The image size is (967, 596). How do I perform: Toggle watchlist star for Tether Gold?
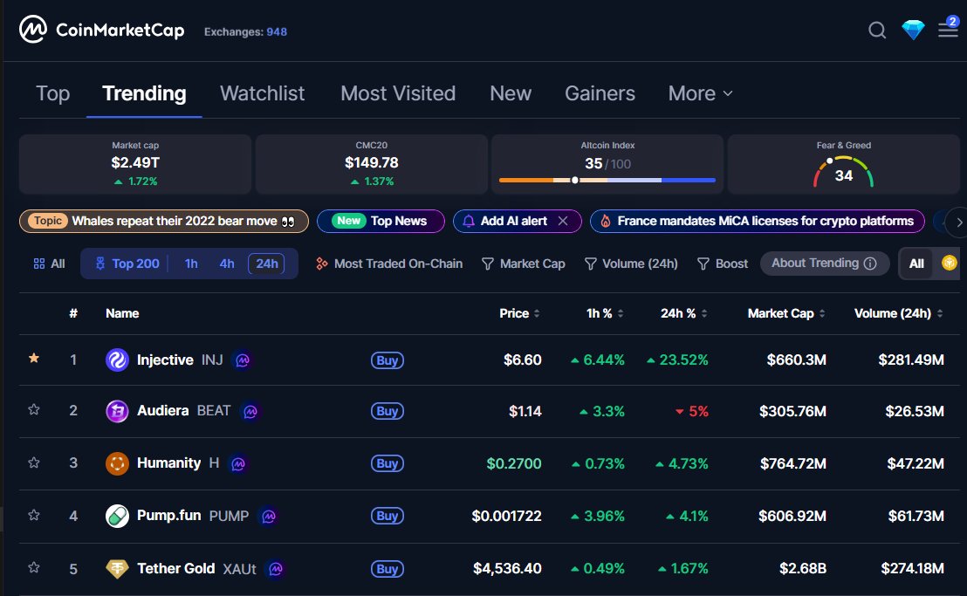coord(34,567)
